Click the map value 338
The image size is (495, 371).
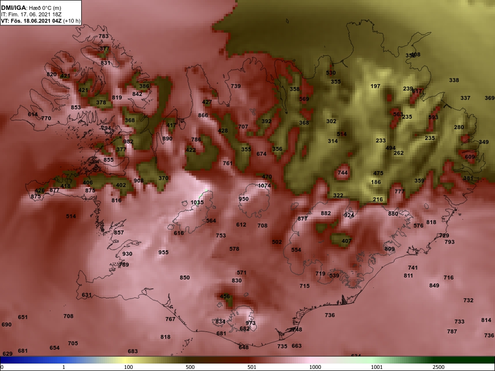tap(454, 81)
